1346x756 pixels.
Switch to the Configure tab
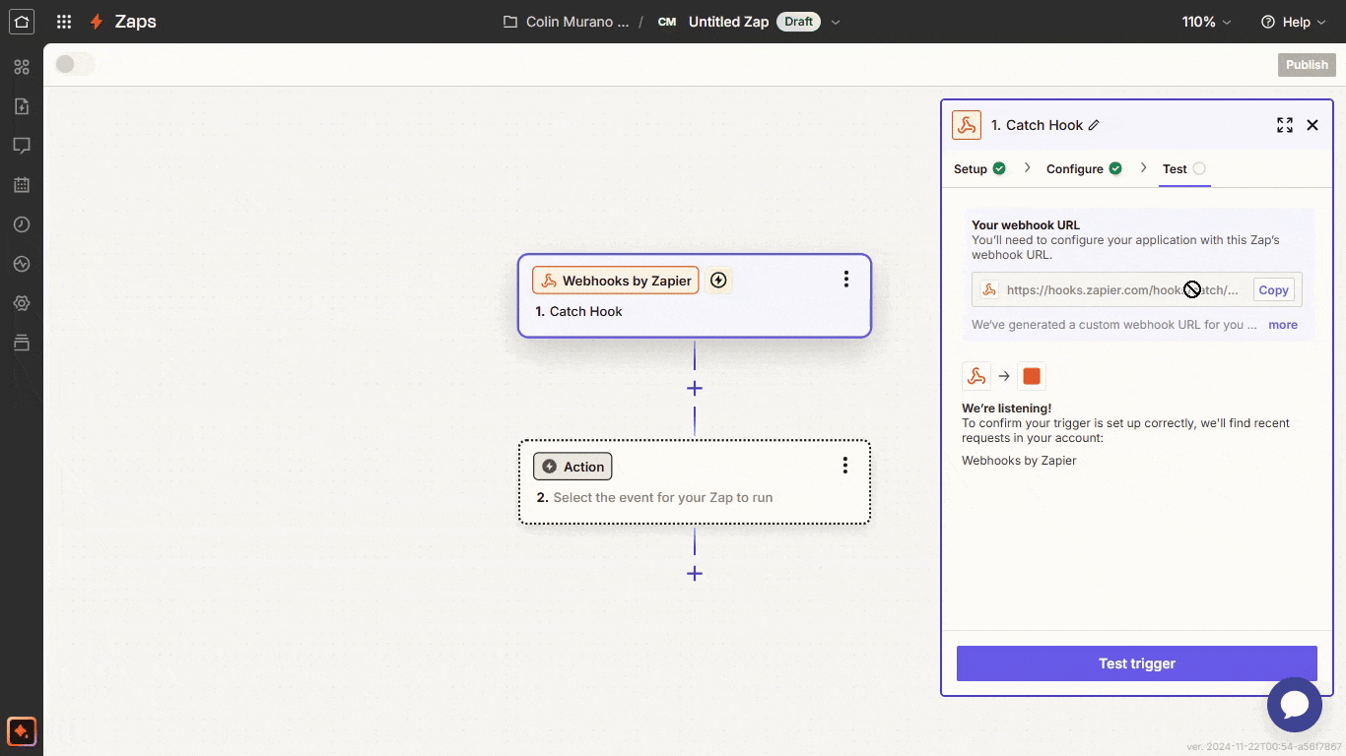1084,168
